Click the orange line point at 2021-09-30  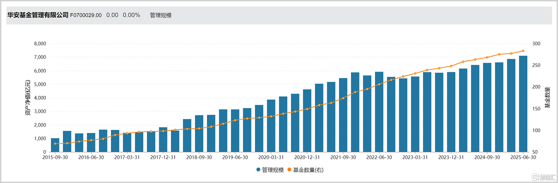[343, 98]
